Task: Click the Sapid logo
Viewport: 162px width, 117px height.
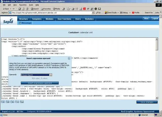Action: point(8,21)
